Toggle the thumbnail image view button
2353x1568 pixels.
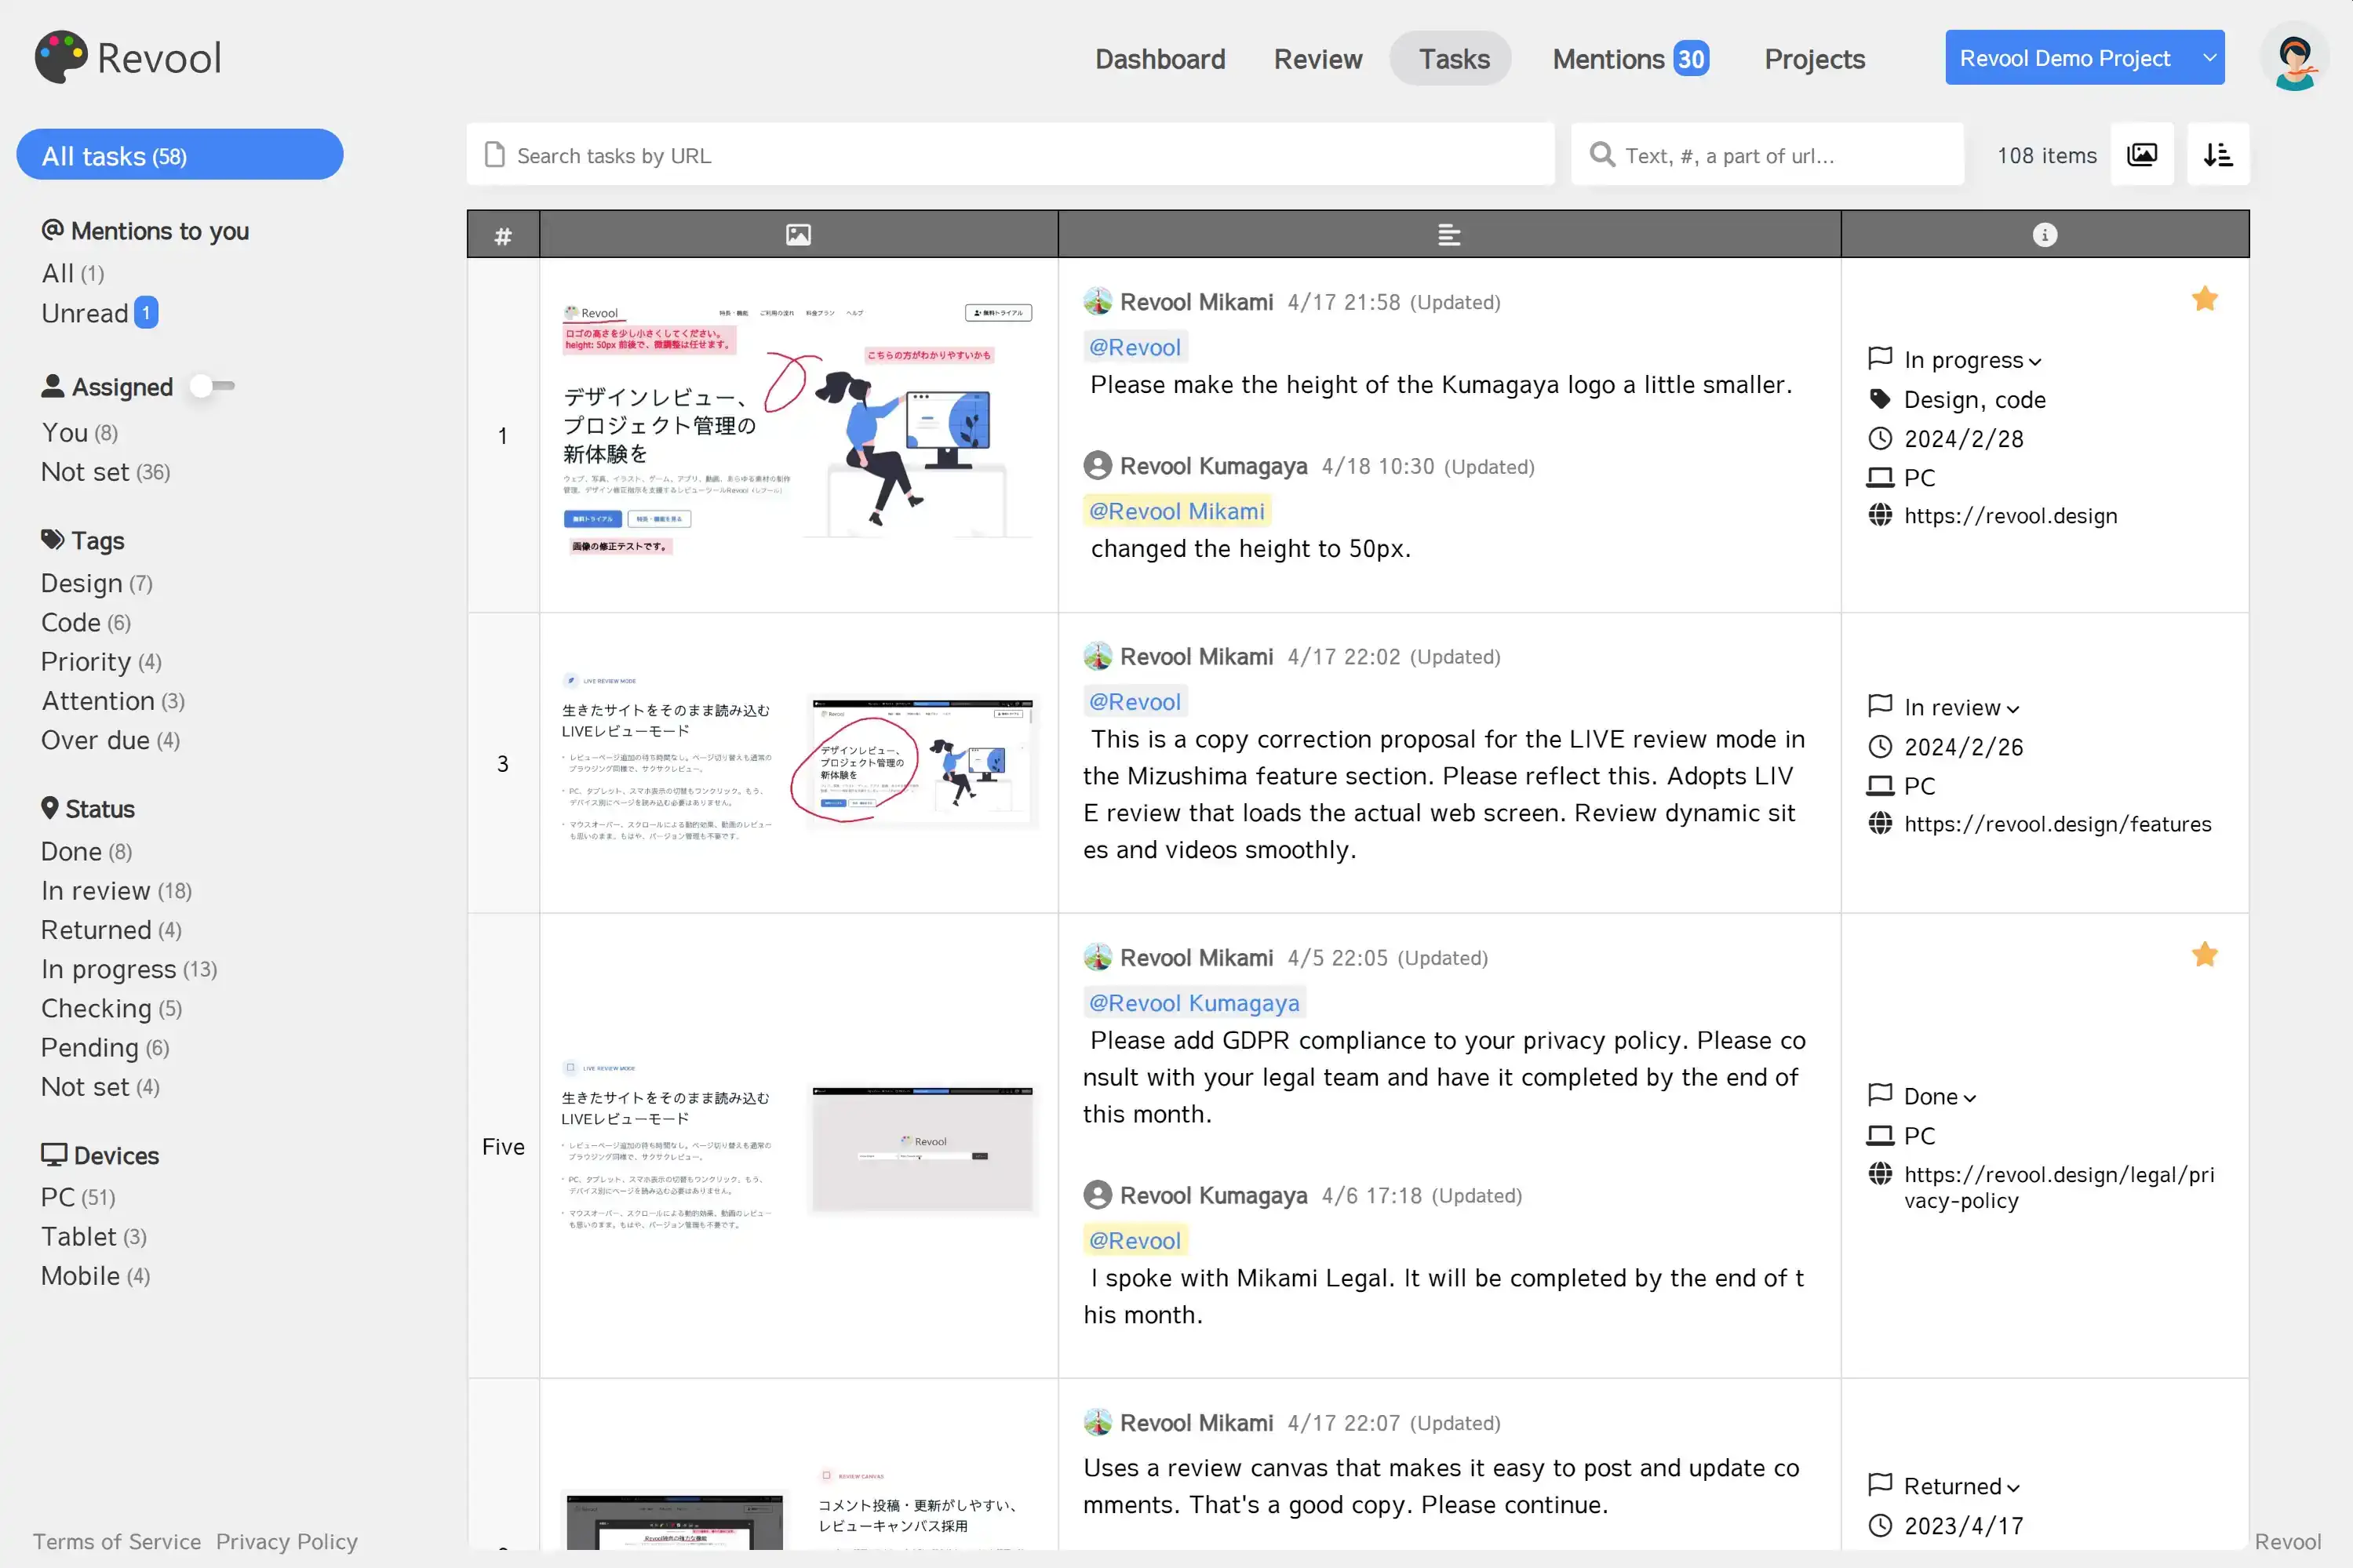pyautogui.click(x=2141, y=154)
